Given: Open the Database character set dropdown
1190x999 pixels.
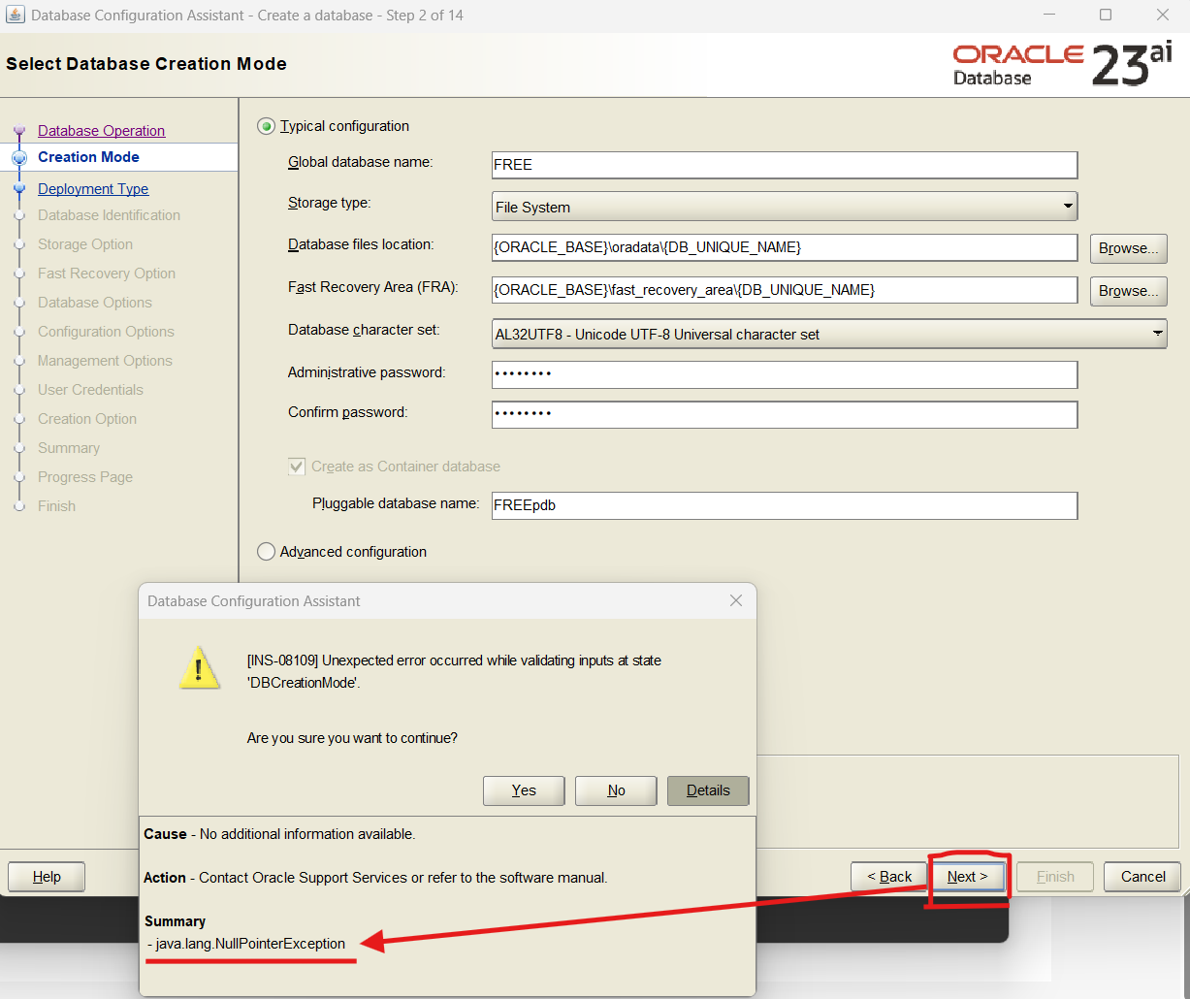Looking at the screenshot, I should pos(829,334).
